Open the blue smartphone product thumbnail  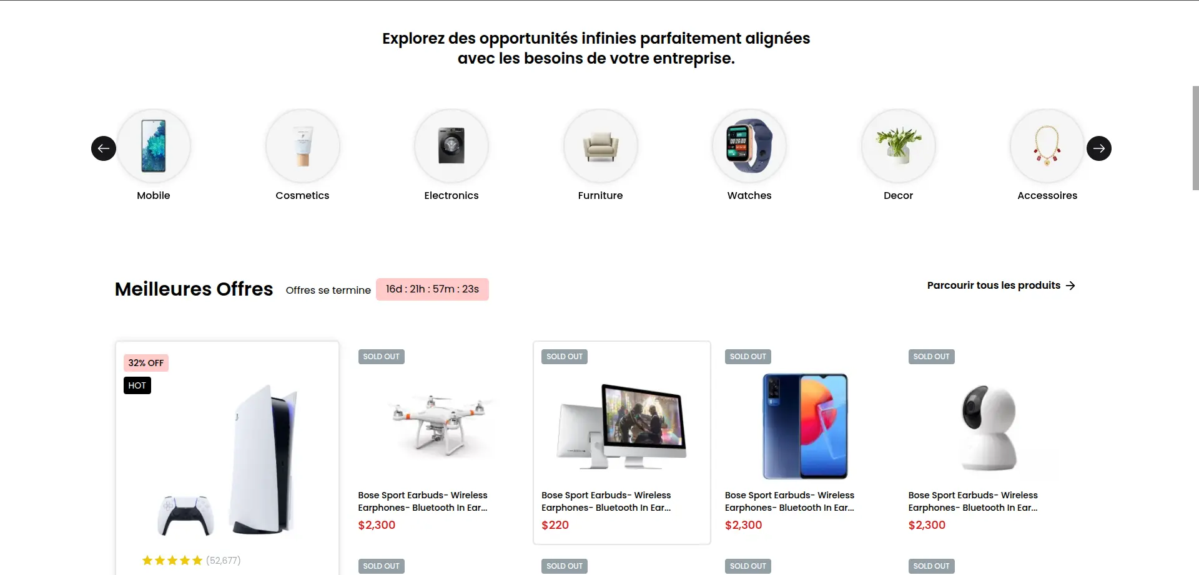coord(805,426)
